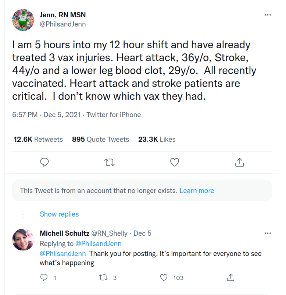This screenshot has width=286, height=295.
Task: Click the share icon under main tweet
Action: point(239,162)
